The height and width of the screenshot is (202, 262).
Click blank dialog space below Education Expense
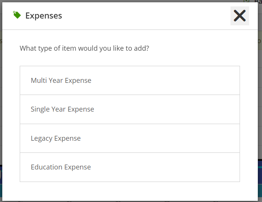point(130,191)
